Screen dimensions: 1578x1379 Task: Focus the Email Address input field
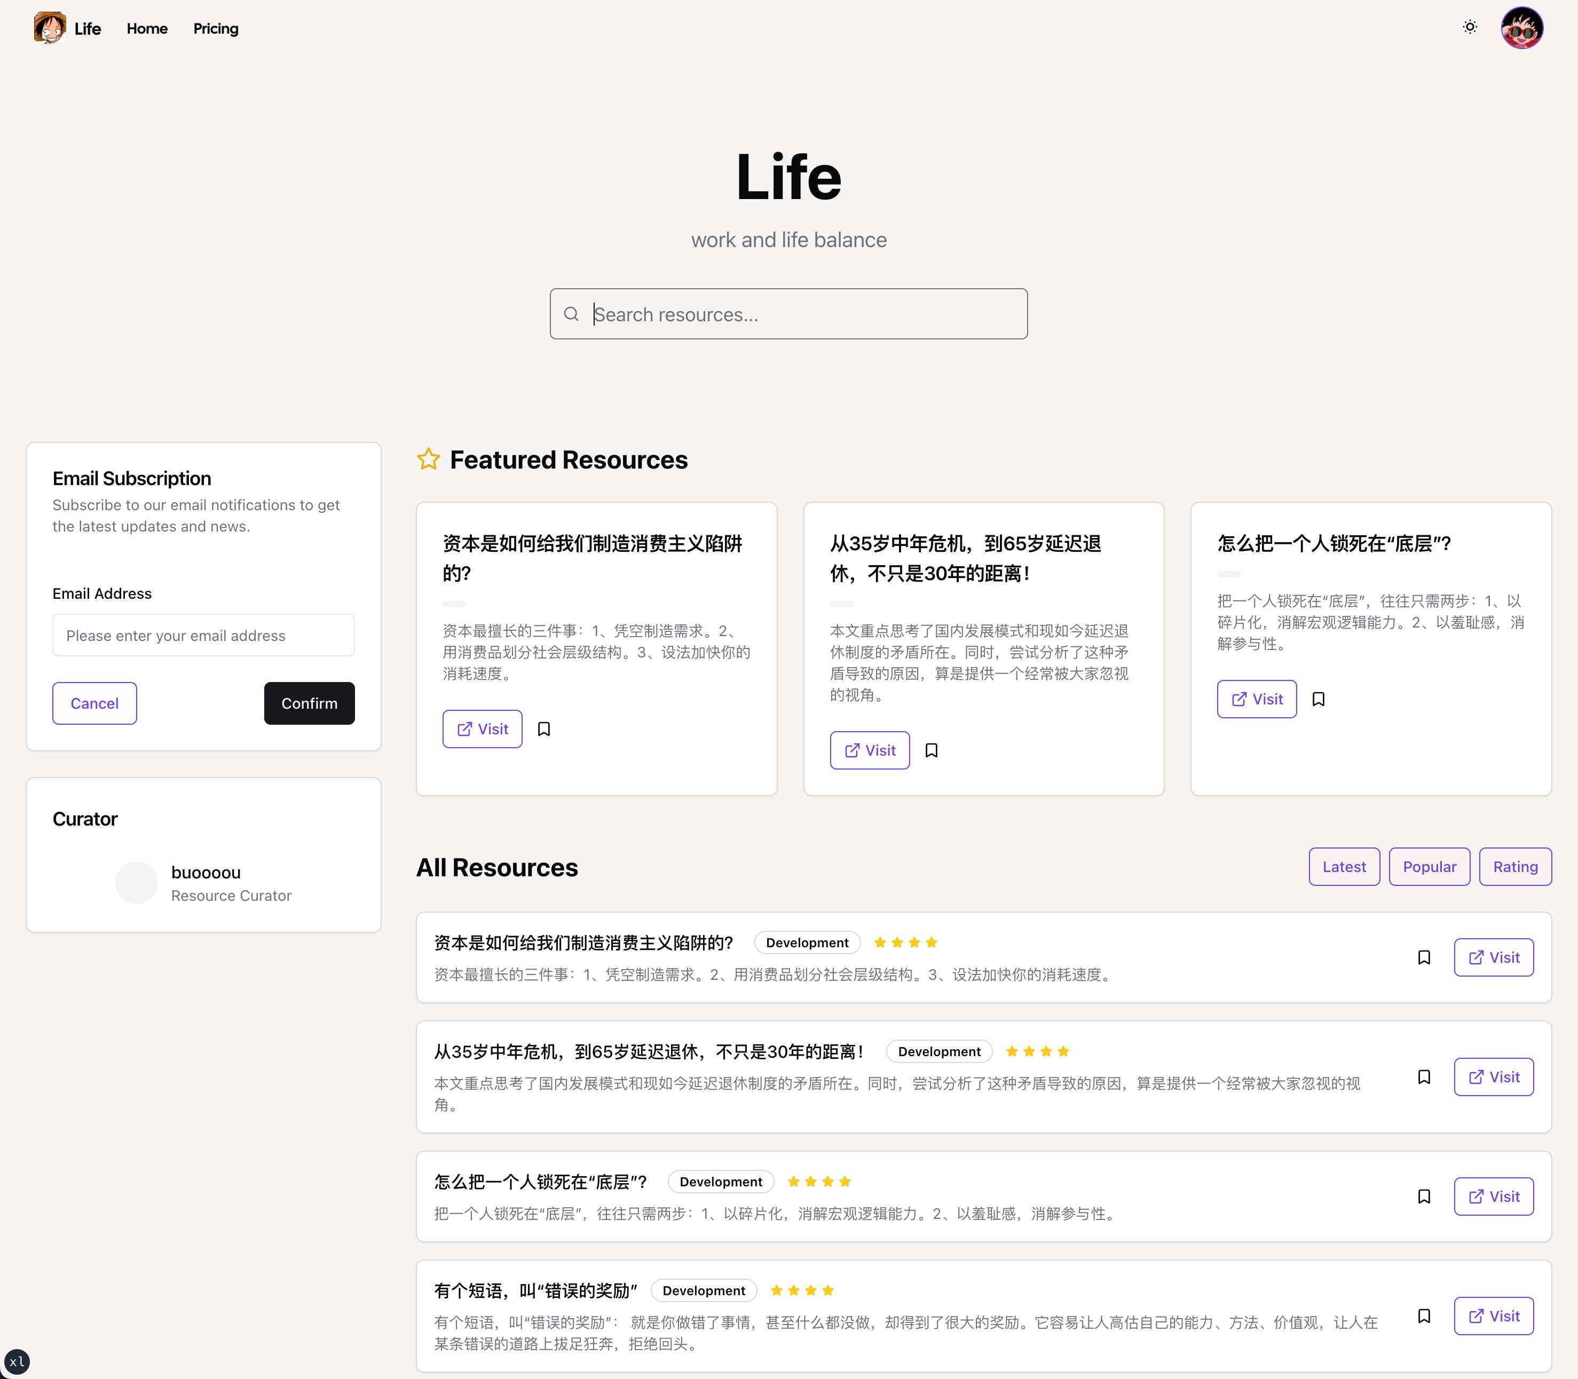coord(203,636)
